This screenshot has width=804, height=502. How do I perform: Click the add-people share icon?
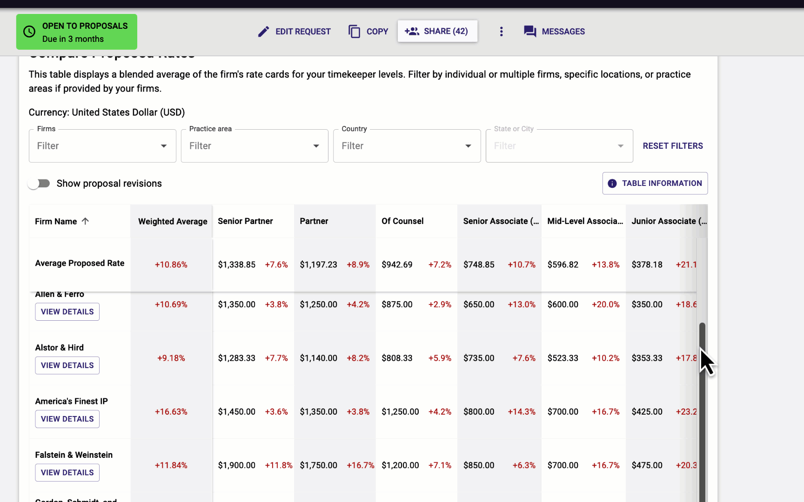[412, 31]
